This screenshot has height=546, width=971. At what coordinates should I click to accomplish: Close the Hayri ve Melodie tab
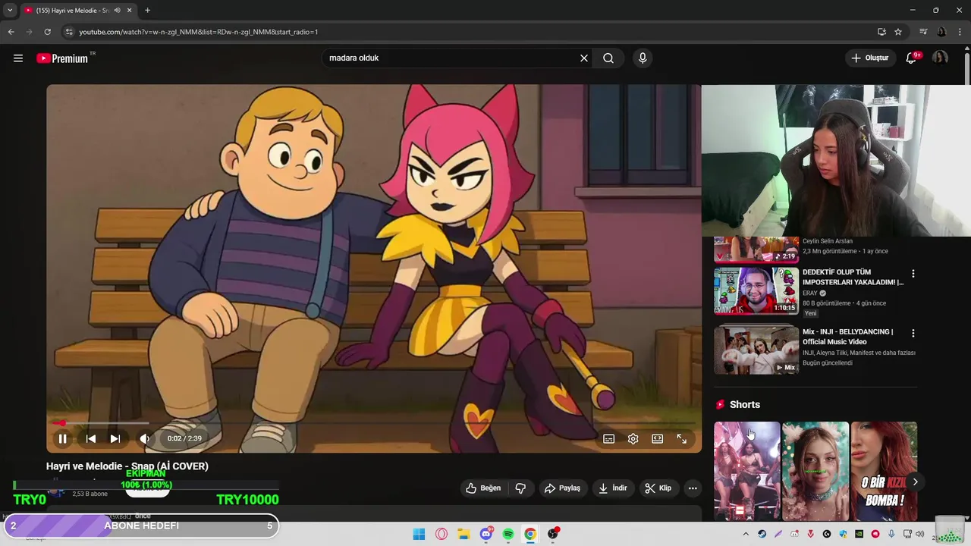[129, 11]
